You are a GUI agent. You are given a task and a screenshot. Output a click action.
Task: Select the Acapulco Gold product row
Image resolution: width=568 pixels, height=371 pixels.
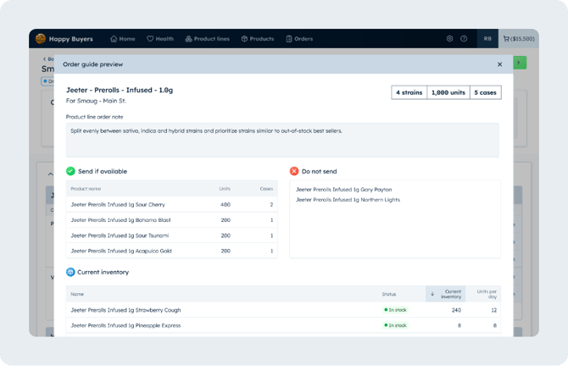(x=172, y=251)
